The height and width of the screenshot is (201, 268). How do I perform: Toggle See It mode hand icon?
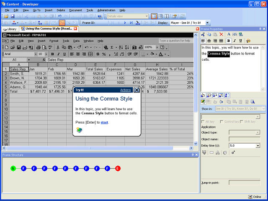click(x=203, y=95)
